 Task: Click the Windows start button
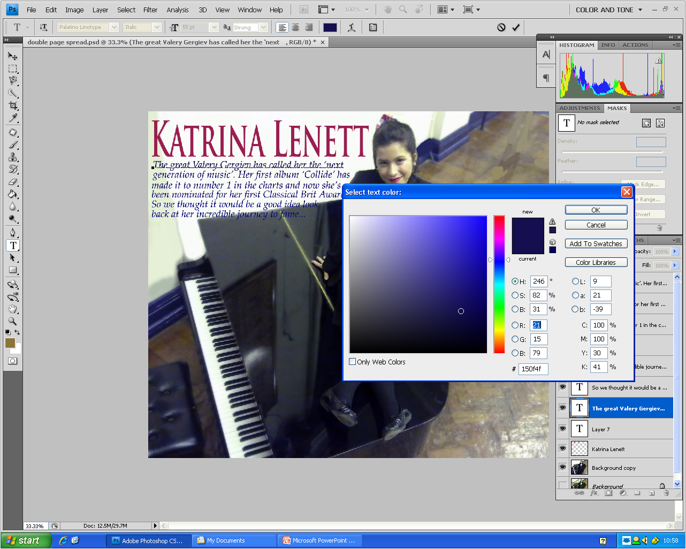(x=26, y=540)
